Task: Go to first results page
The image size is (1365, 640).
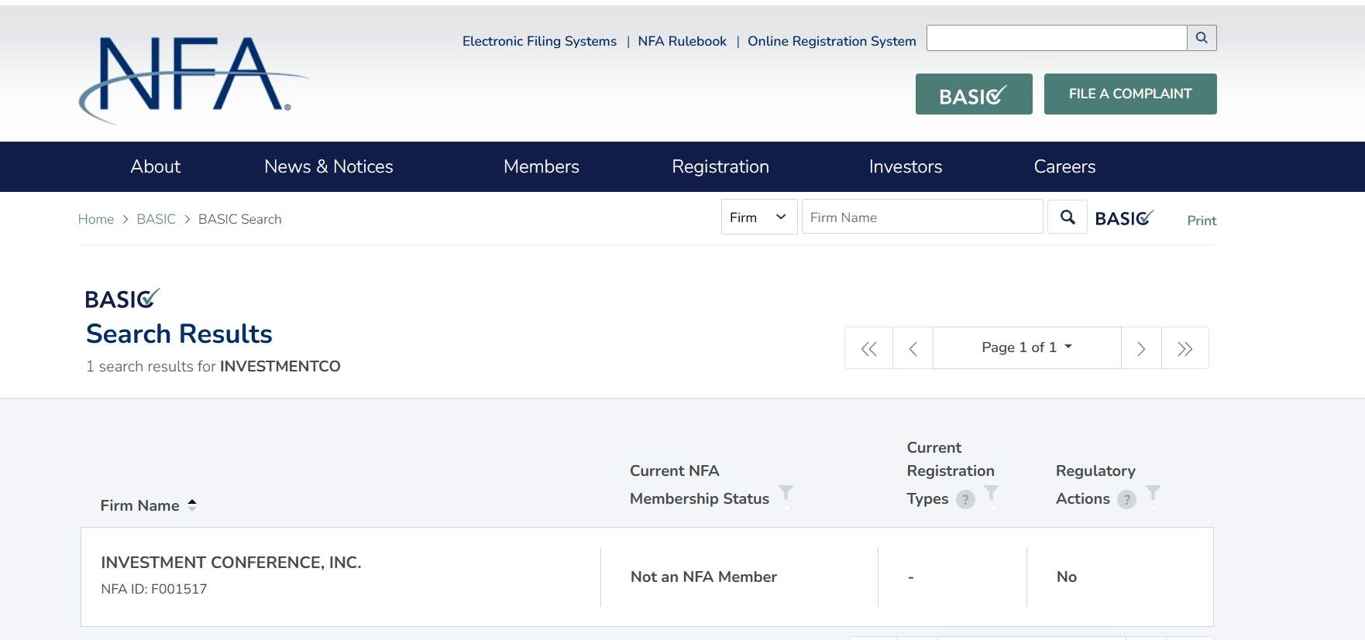Action: 869,348
